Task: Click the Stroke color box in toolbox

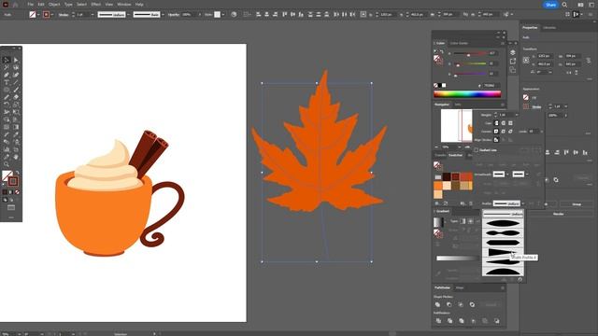Action: pos(13,181)
